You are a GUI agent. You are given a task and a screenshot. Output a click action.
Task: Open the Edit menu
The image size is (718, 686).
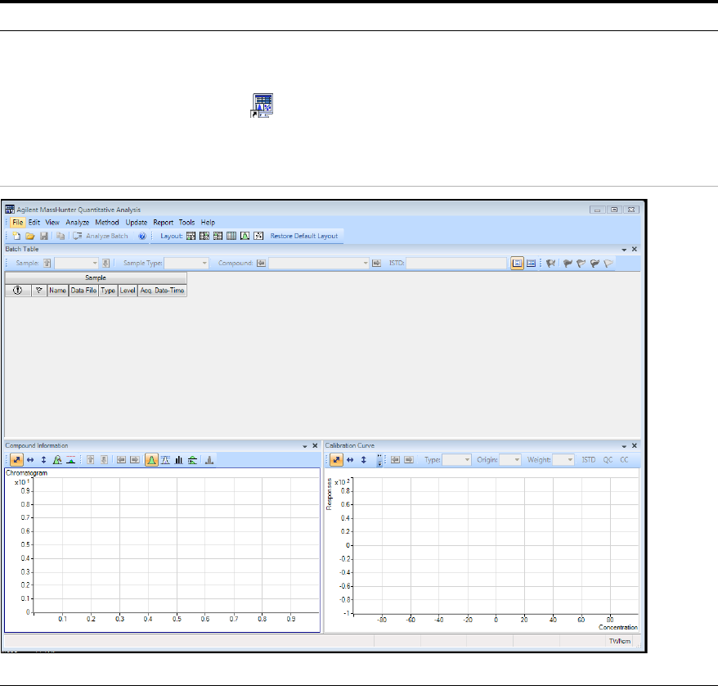[x=34, y=222]
